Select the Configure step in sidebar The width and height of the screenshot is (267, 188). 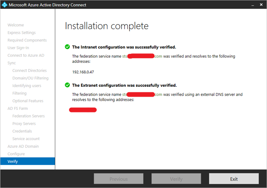[x=16, y=154]
